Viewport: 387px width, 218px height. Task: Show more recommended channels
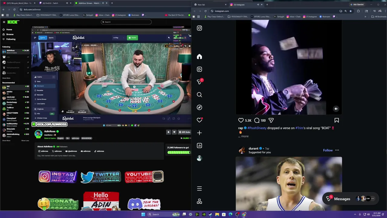coord(6,140)
